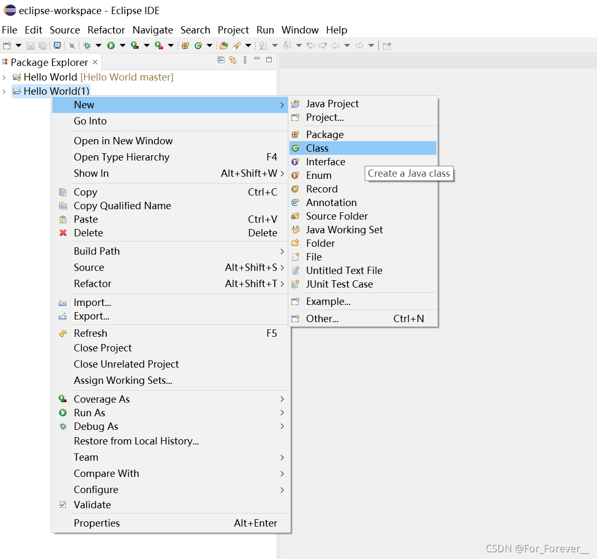
Task: Click Import... in context menu
Action: [x=171, y=303]
